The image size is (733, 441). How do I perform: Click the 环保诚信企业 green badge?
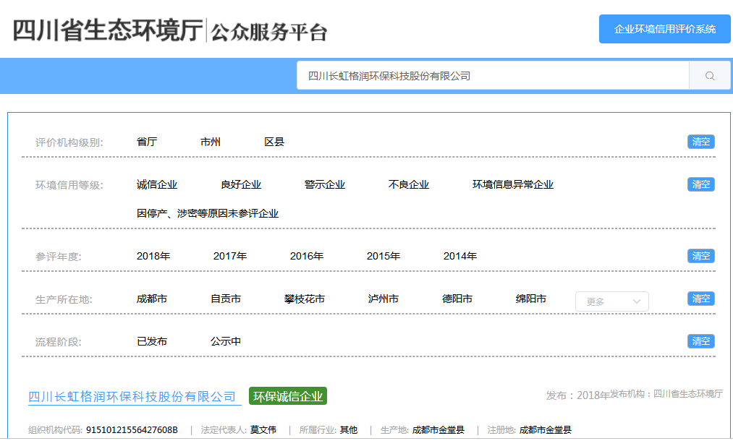click(x=287, y=396)
